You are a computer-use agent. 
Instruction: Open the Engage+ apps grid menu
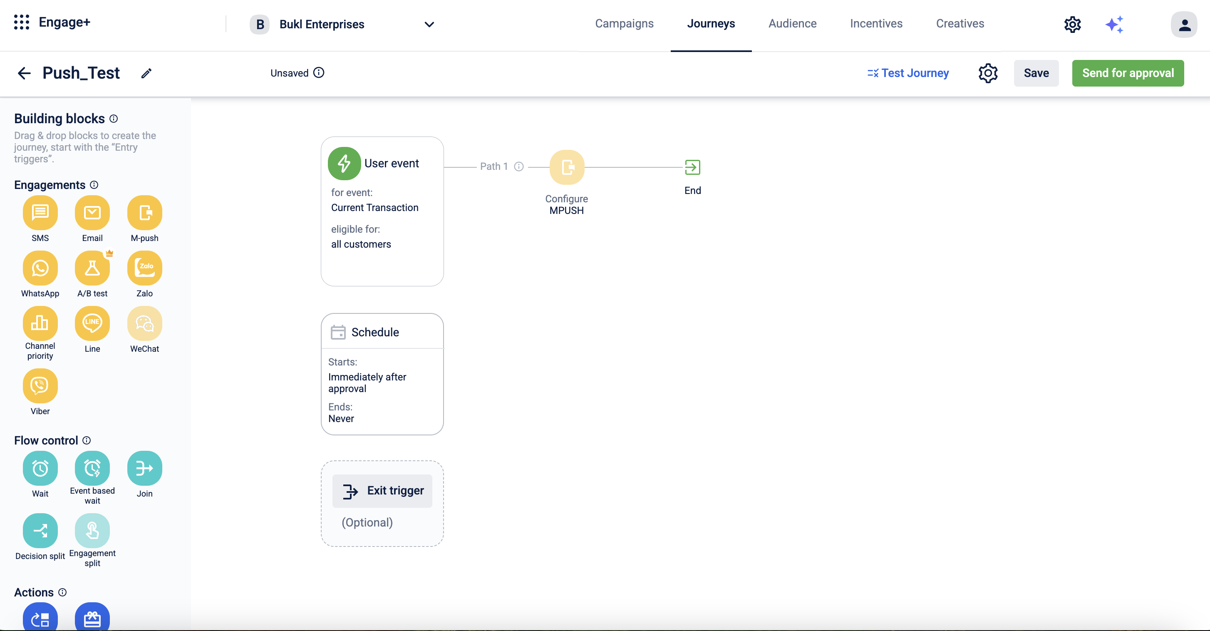click(x=22, y=22)
